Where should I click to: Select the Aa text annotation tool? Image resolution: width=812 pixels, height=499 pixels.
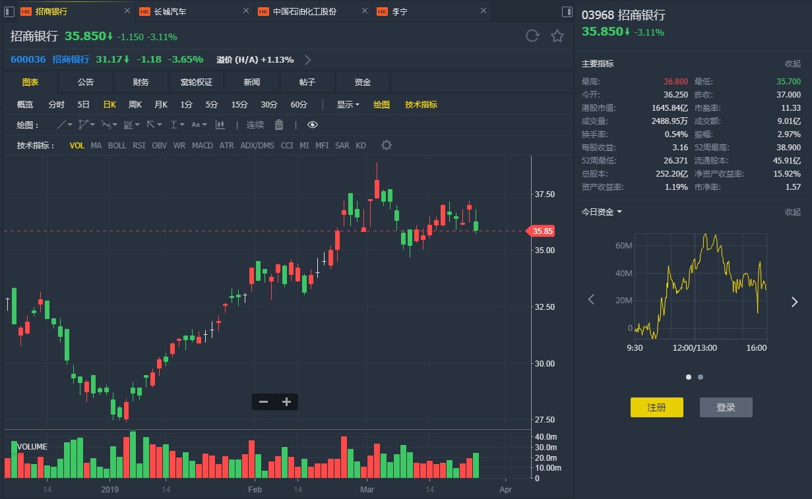coord(196,125)
